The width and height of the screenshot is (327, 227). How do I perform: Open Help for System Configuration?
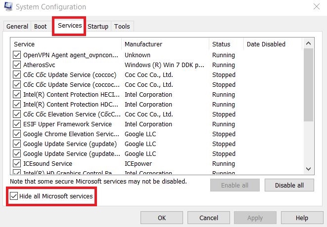pos(302,218)
